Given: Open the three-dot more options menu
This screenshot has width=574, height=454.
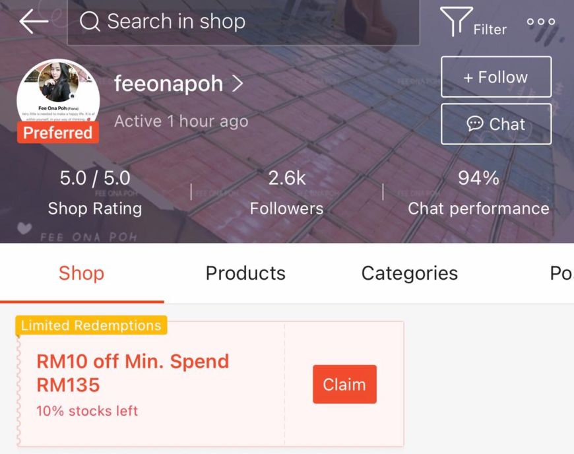Looking at the screenshot, I should click(x=541, y=22).
